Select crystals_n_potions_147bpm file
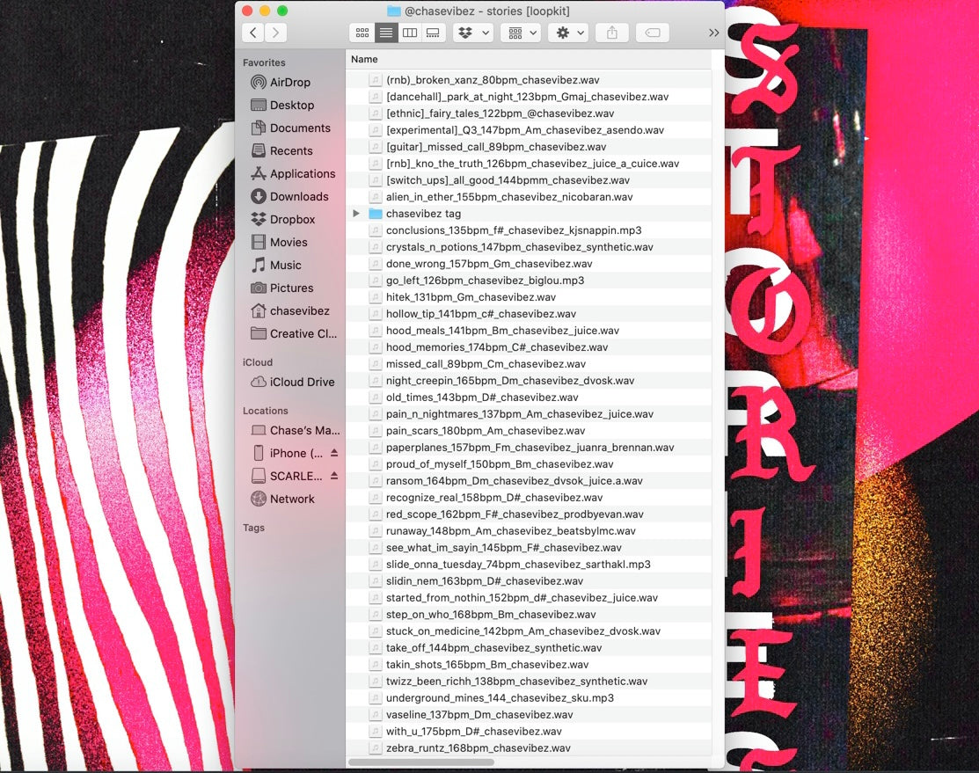Screen dimensions: 979x773 pos(529,247)
